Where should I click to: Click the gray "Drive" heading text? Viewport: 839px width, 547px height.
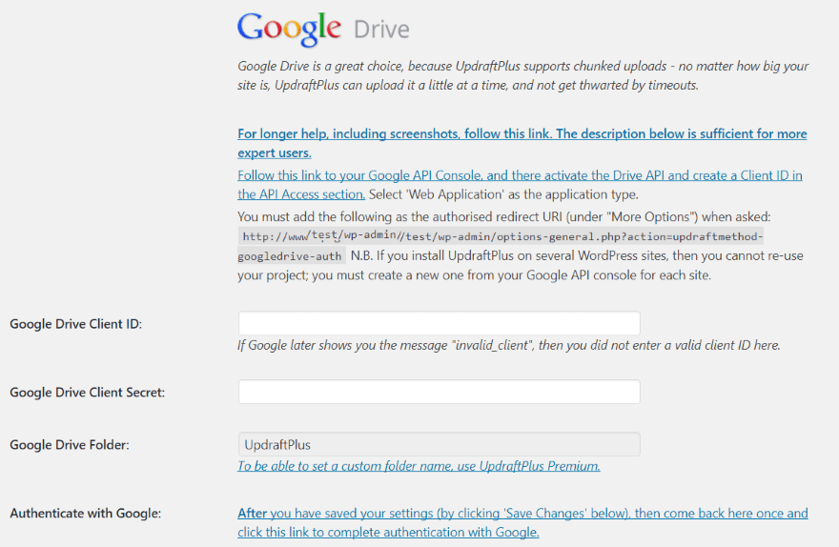click(381, 29)
